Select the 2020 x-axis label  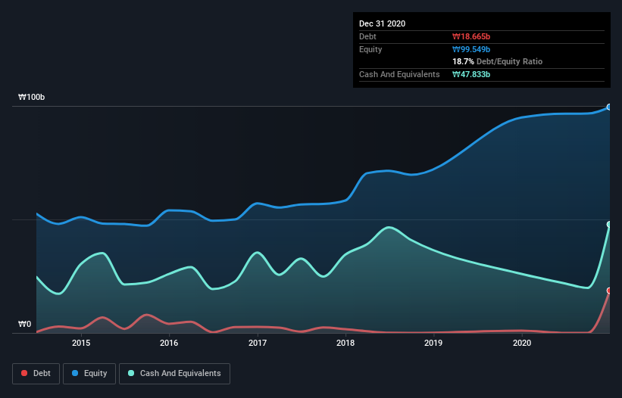click(x=522, y=343)
